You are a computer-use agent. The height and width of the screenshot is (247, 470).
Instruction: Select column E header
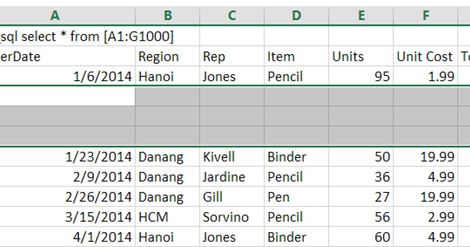[361, 16]
